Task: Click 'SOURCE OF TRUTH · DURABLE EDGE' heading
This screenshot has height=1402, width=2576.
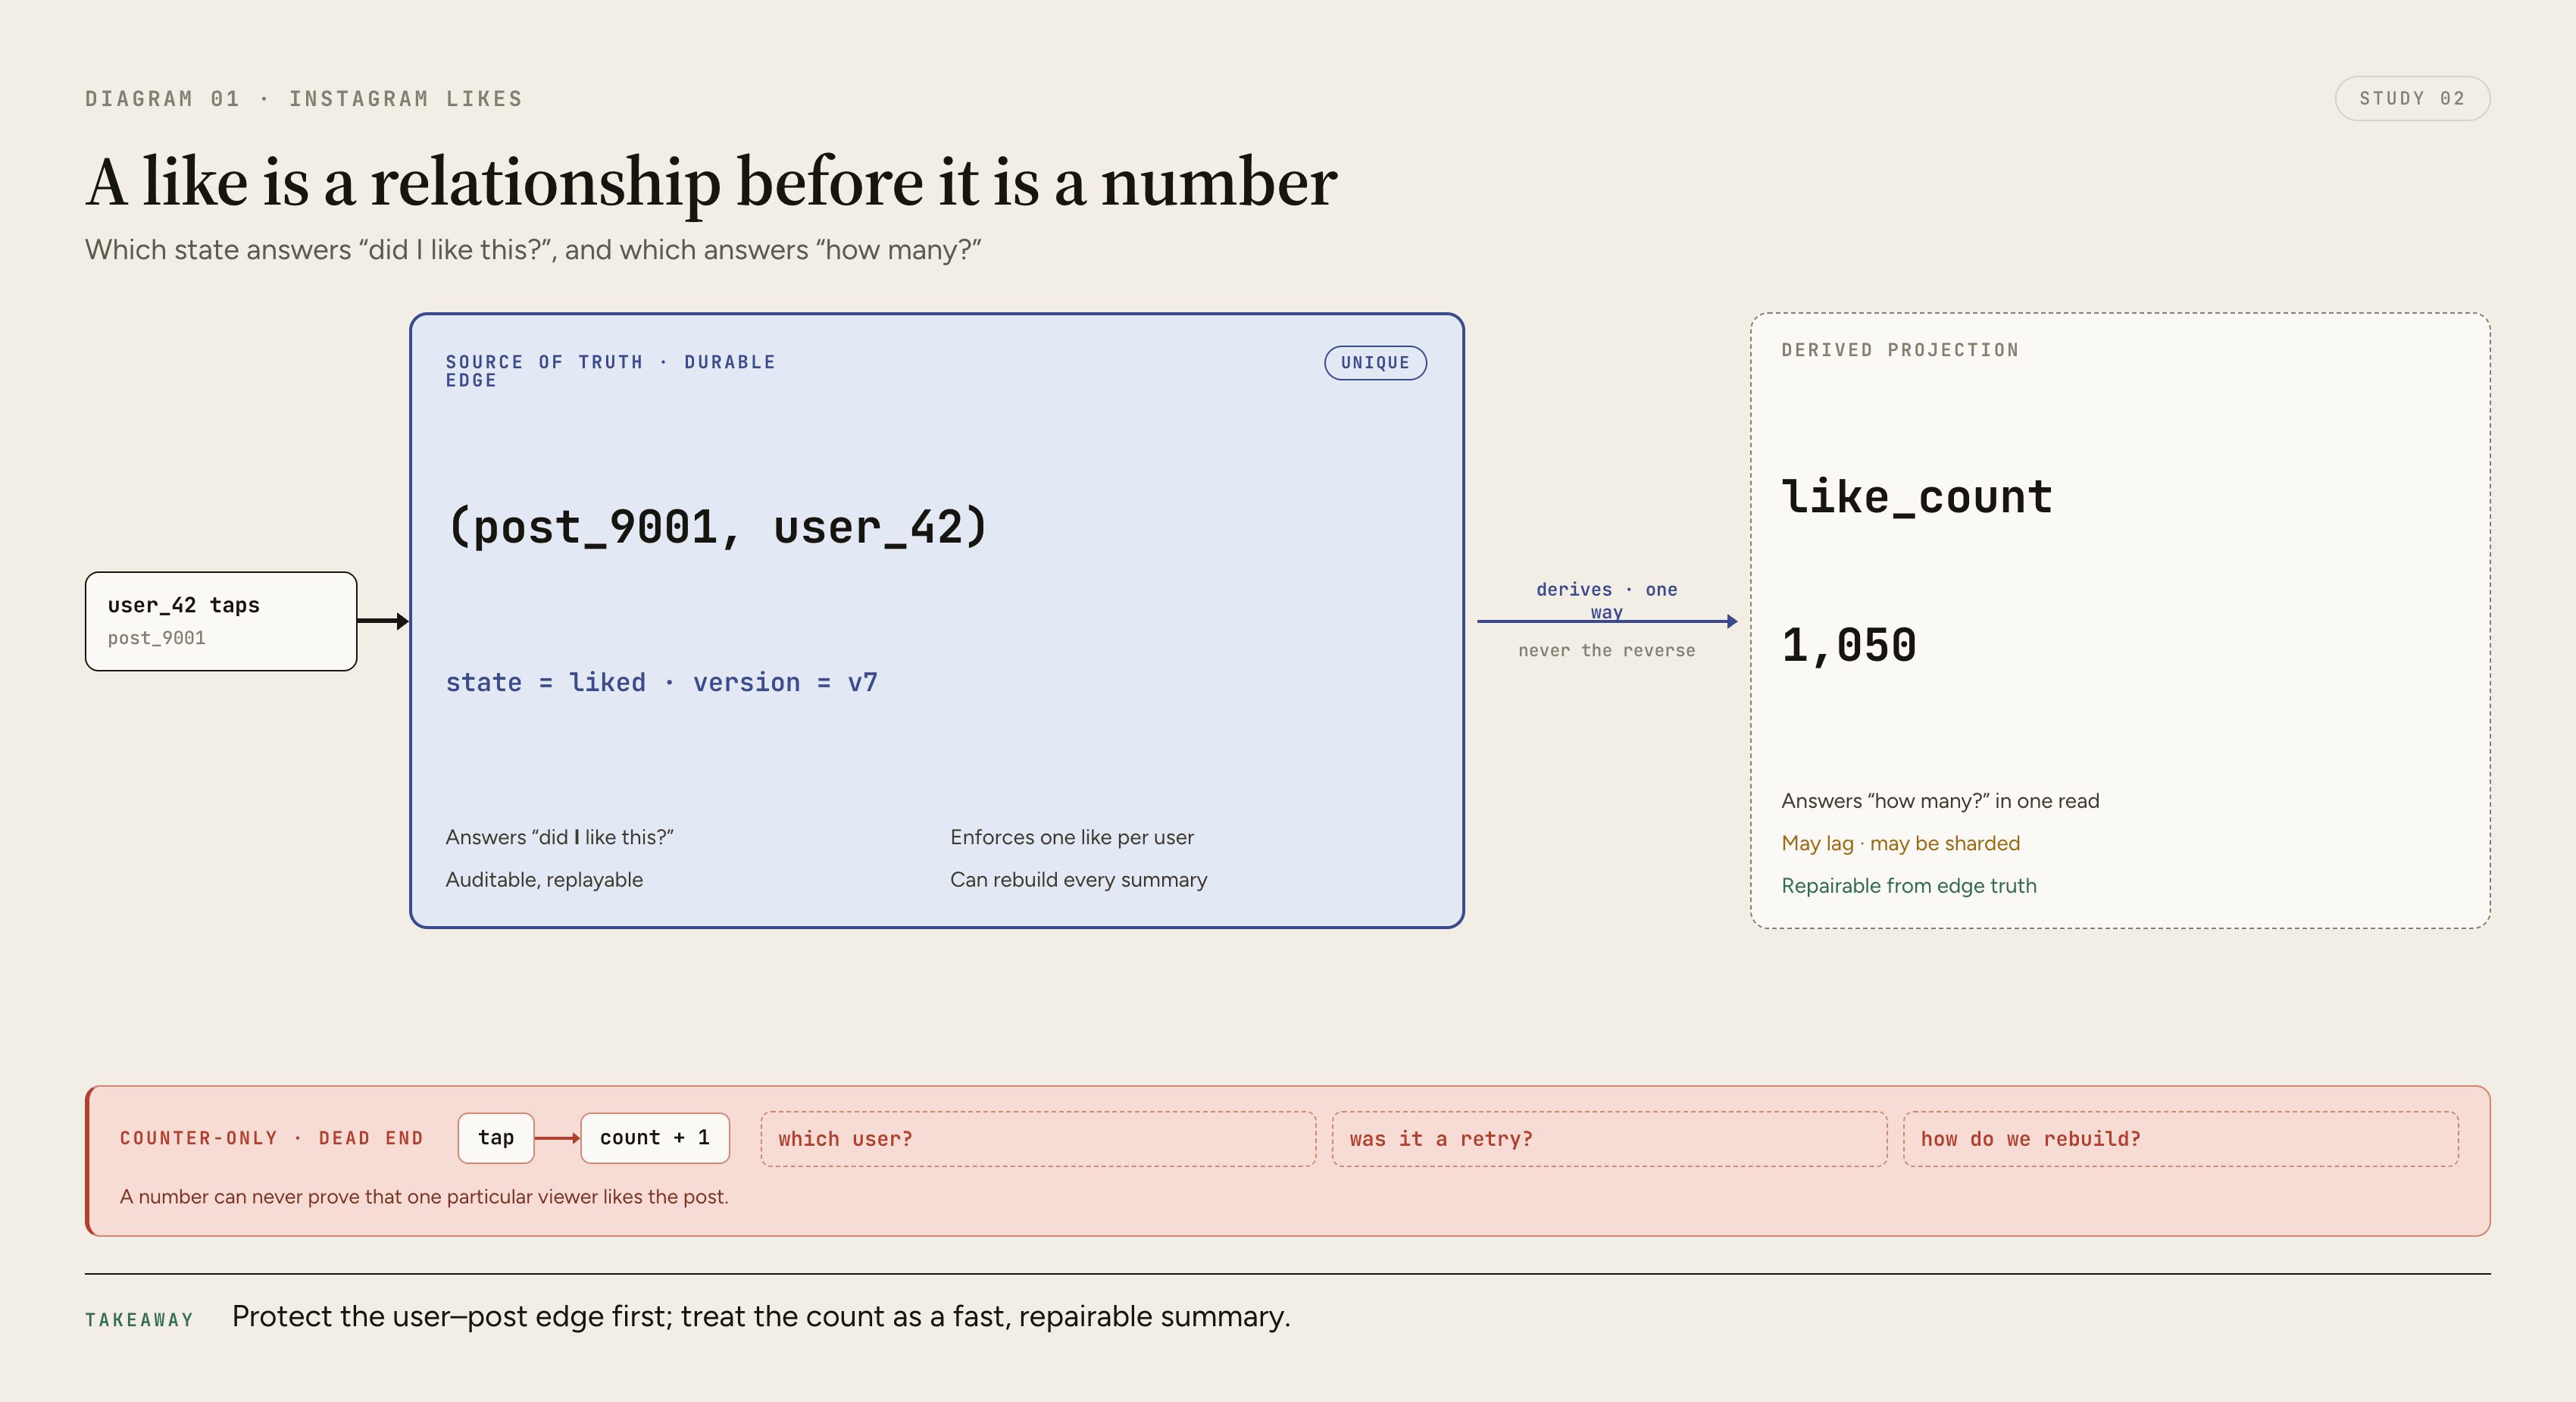Action: (x=610, y=371)
